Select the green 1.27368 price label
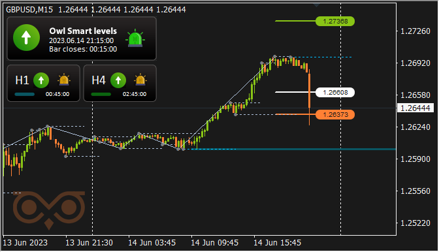439x252 pixels. 335,22
